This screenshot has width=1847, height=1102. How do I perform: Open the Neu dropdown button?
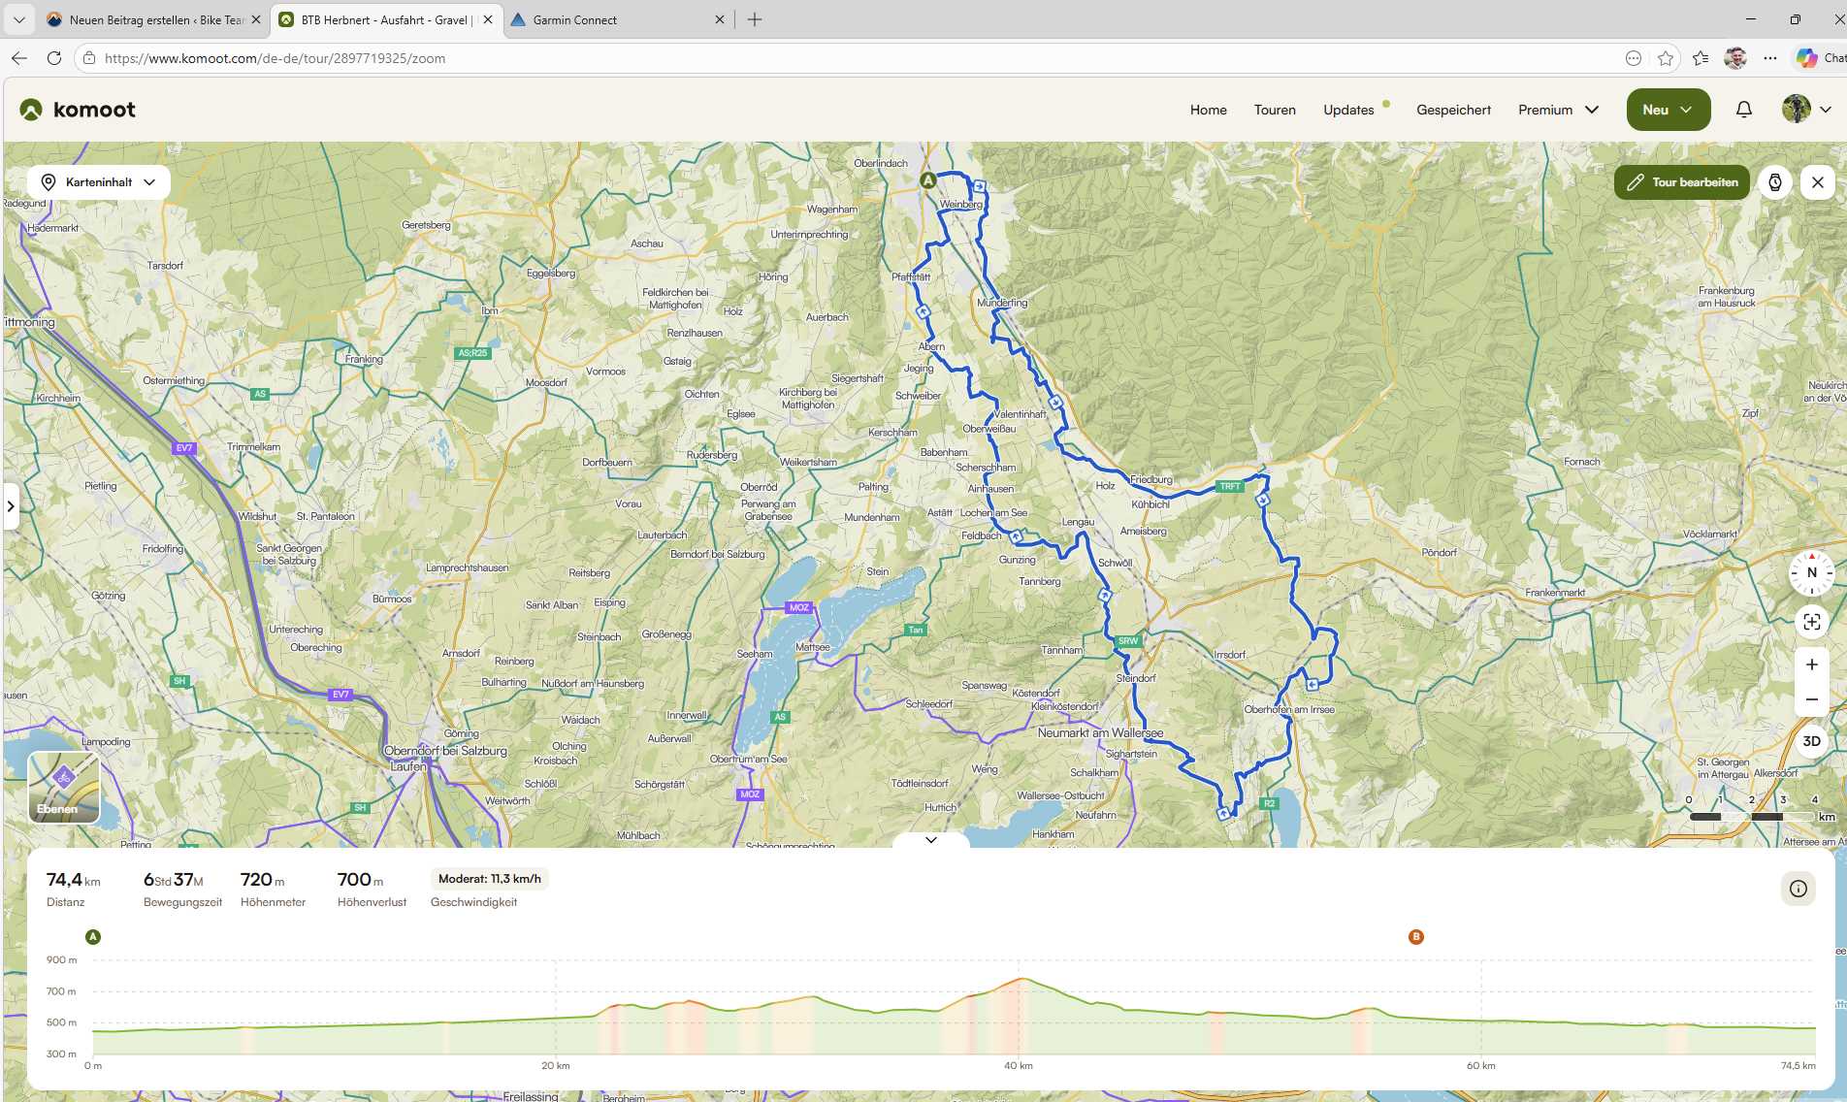(x=1668, y=110)
